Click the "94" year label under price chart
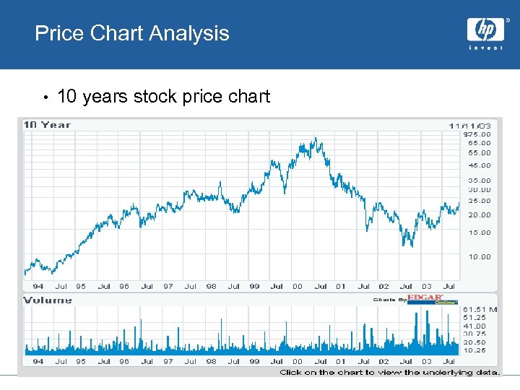The height and width of the screenshot is (390, 520). [x=38, y=286]
